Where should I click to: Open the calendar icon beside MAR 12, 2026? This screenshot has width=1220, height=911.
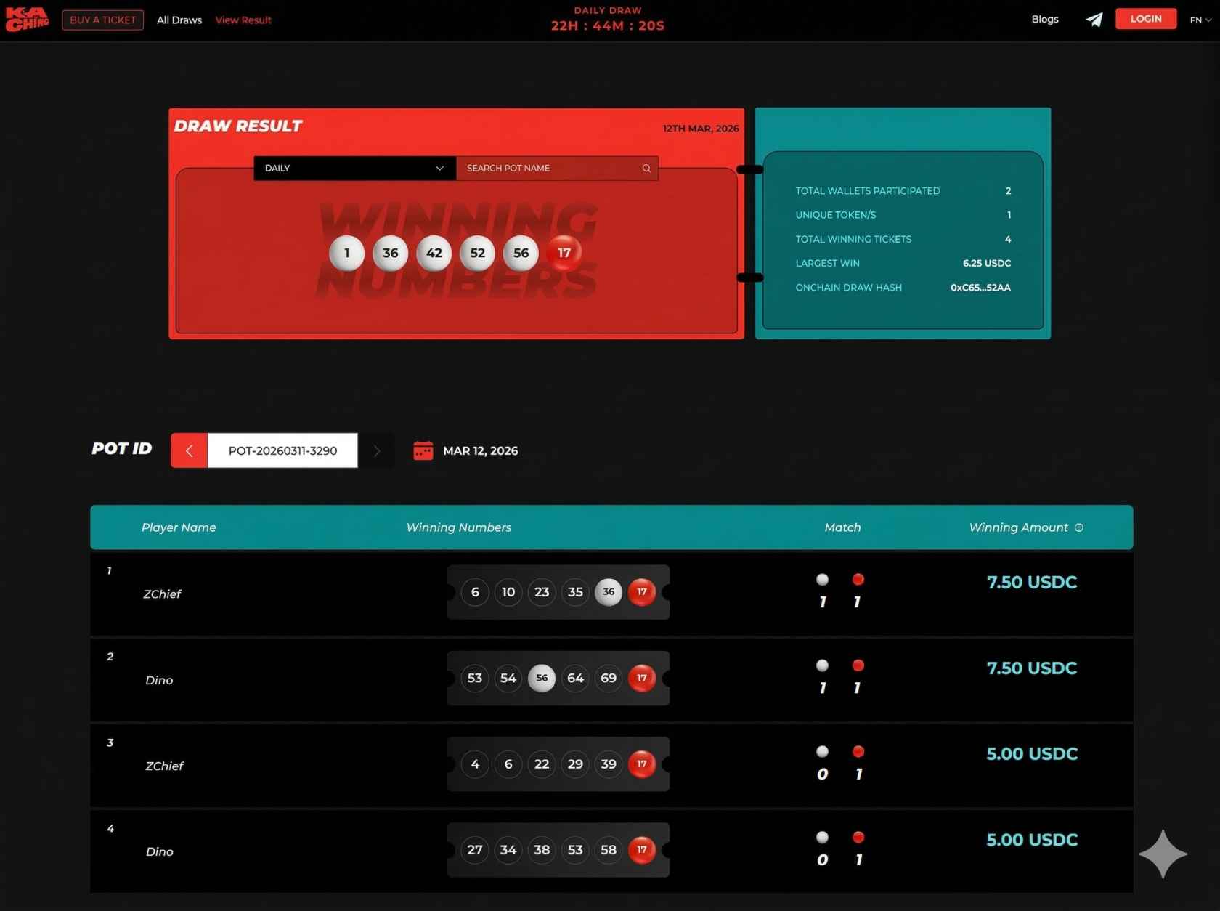pyautogui.click(x=425, y=450)
